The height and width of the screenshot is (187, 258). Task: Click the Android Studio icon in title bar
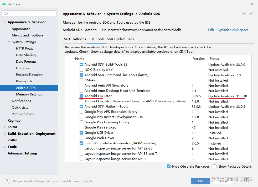pyautogui.click(x=4, y=4)
